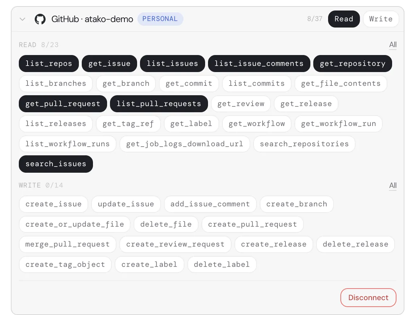Enable the merge_pull_request tool
Viewport: 416px width, 315px height.
click(x=67, y=244)
